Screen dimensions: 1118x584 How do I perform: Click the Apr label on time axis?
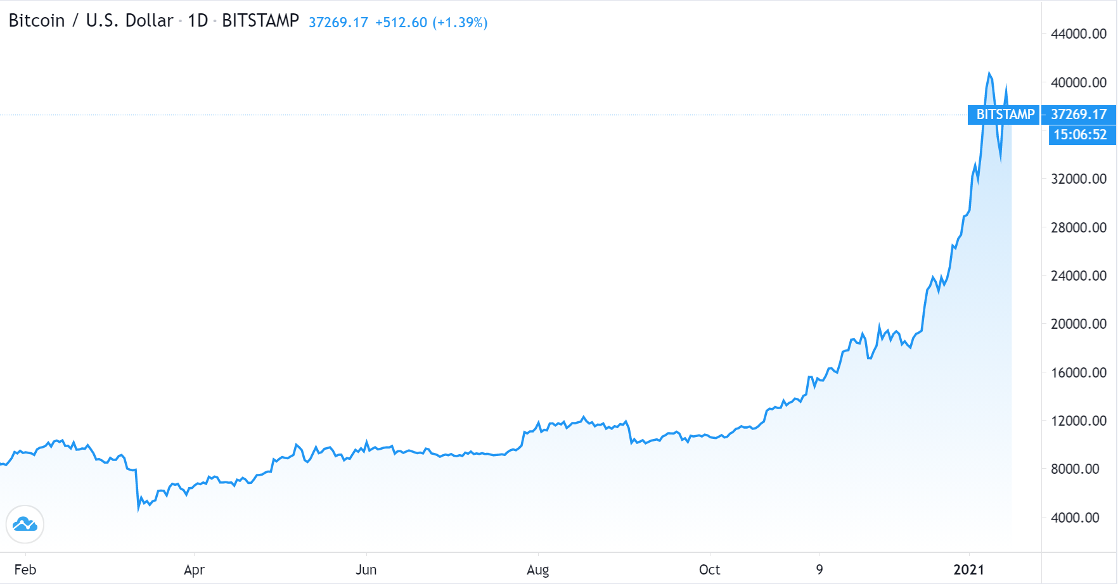point(194,569)
